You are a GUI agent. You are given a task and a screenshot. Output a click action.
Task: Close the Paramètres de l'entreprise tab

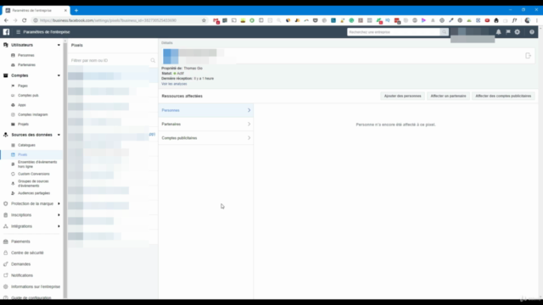coord(65,10)
